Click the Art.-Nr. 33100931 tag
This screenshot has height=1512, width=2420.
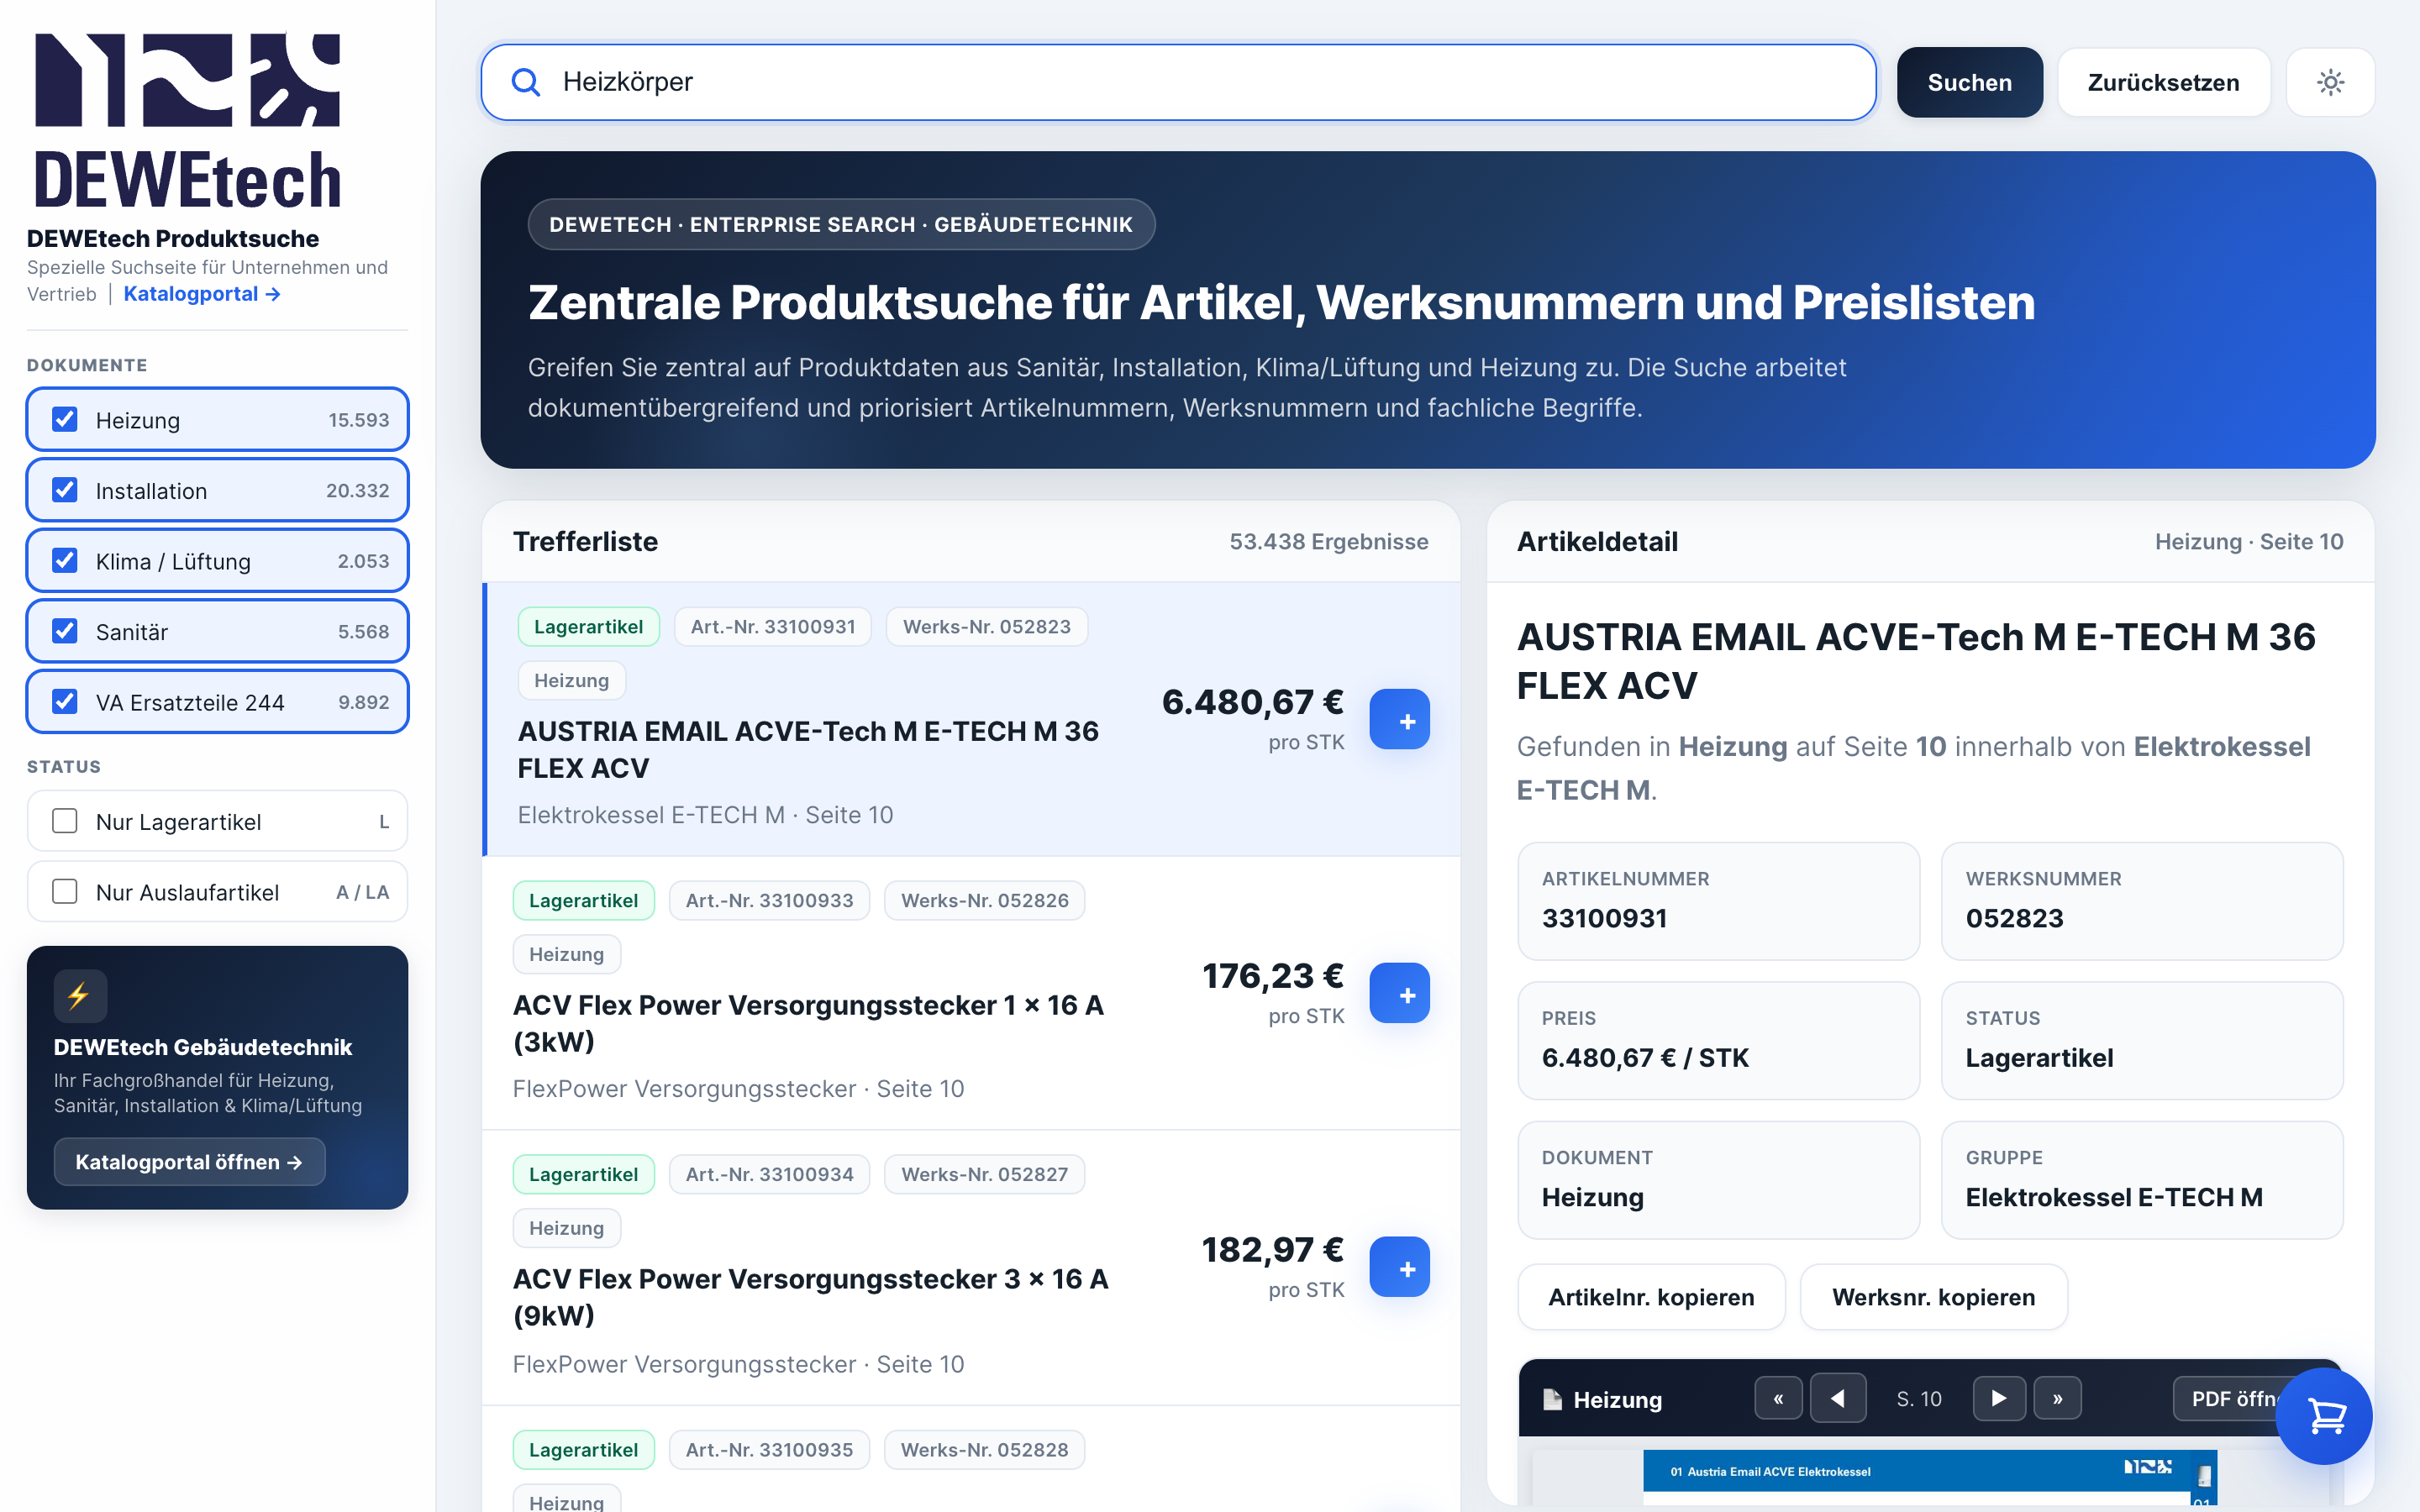coord(773,627)
